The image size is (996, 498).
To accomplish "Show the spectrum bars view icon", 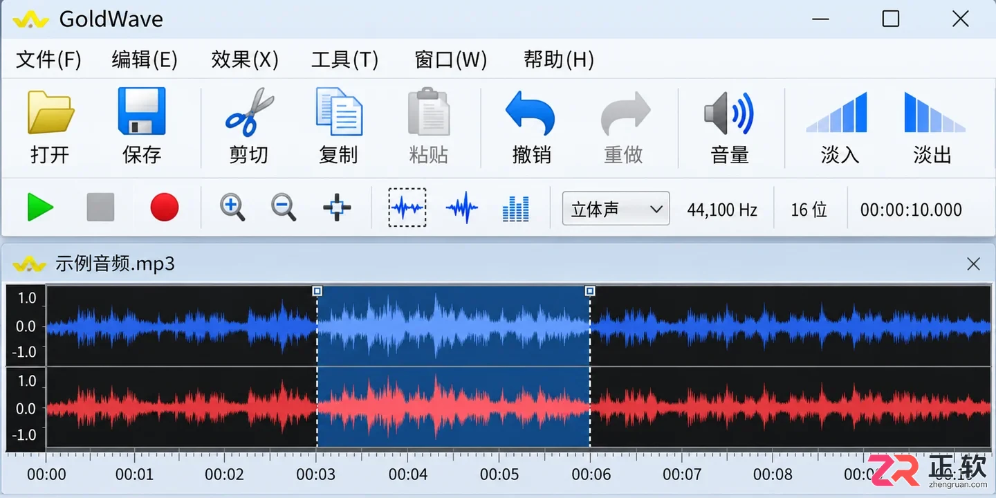I will pyautogui.click(x=515, y=208).
